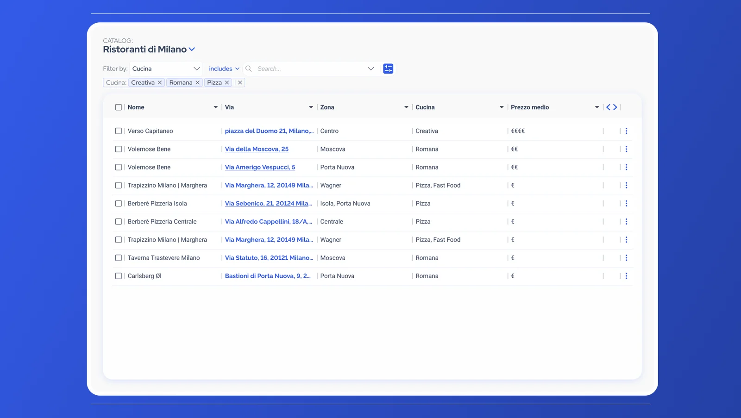Open the Prezzo medio column sort menu
741x418 pixels.
[597, 107]
